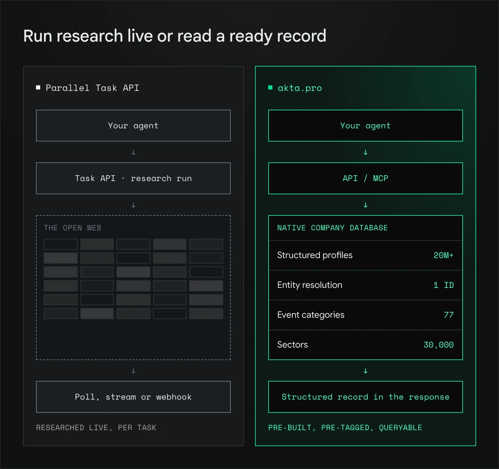Click the "Sectors" row label
The height and width of the screenshot is (469, 499).
tap(292, 345)
